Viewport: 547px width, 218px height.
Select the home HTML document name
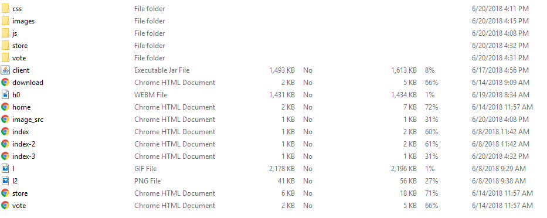coord(21,107)
